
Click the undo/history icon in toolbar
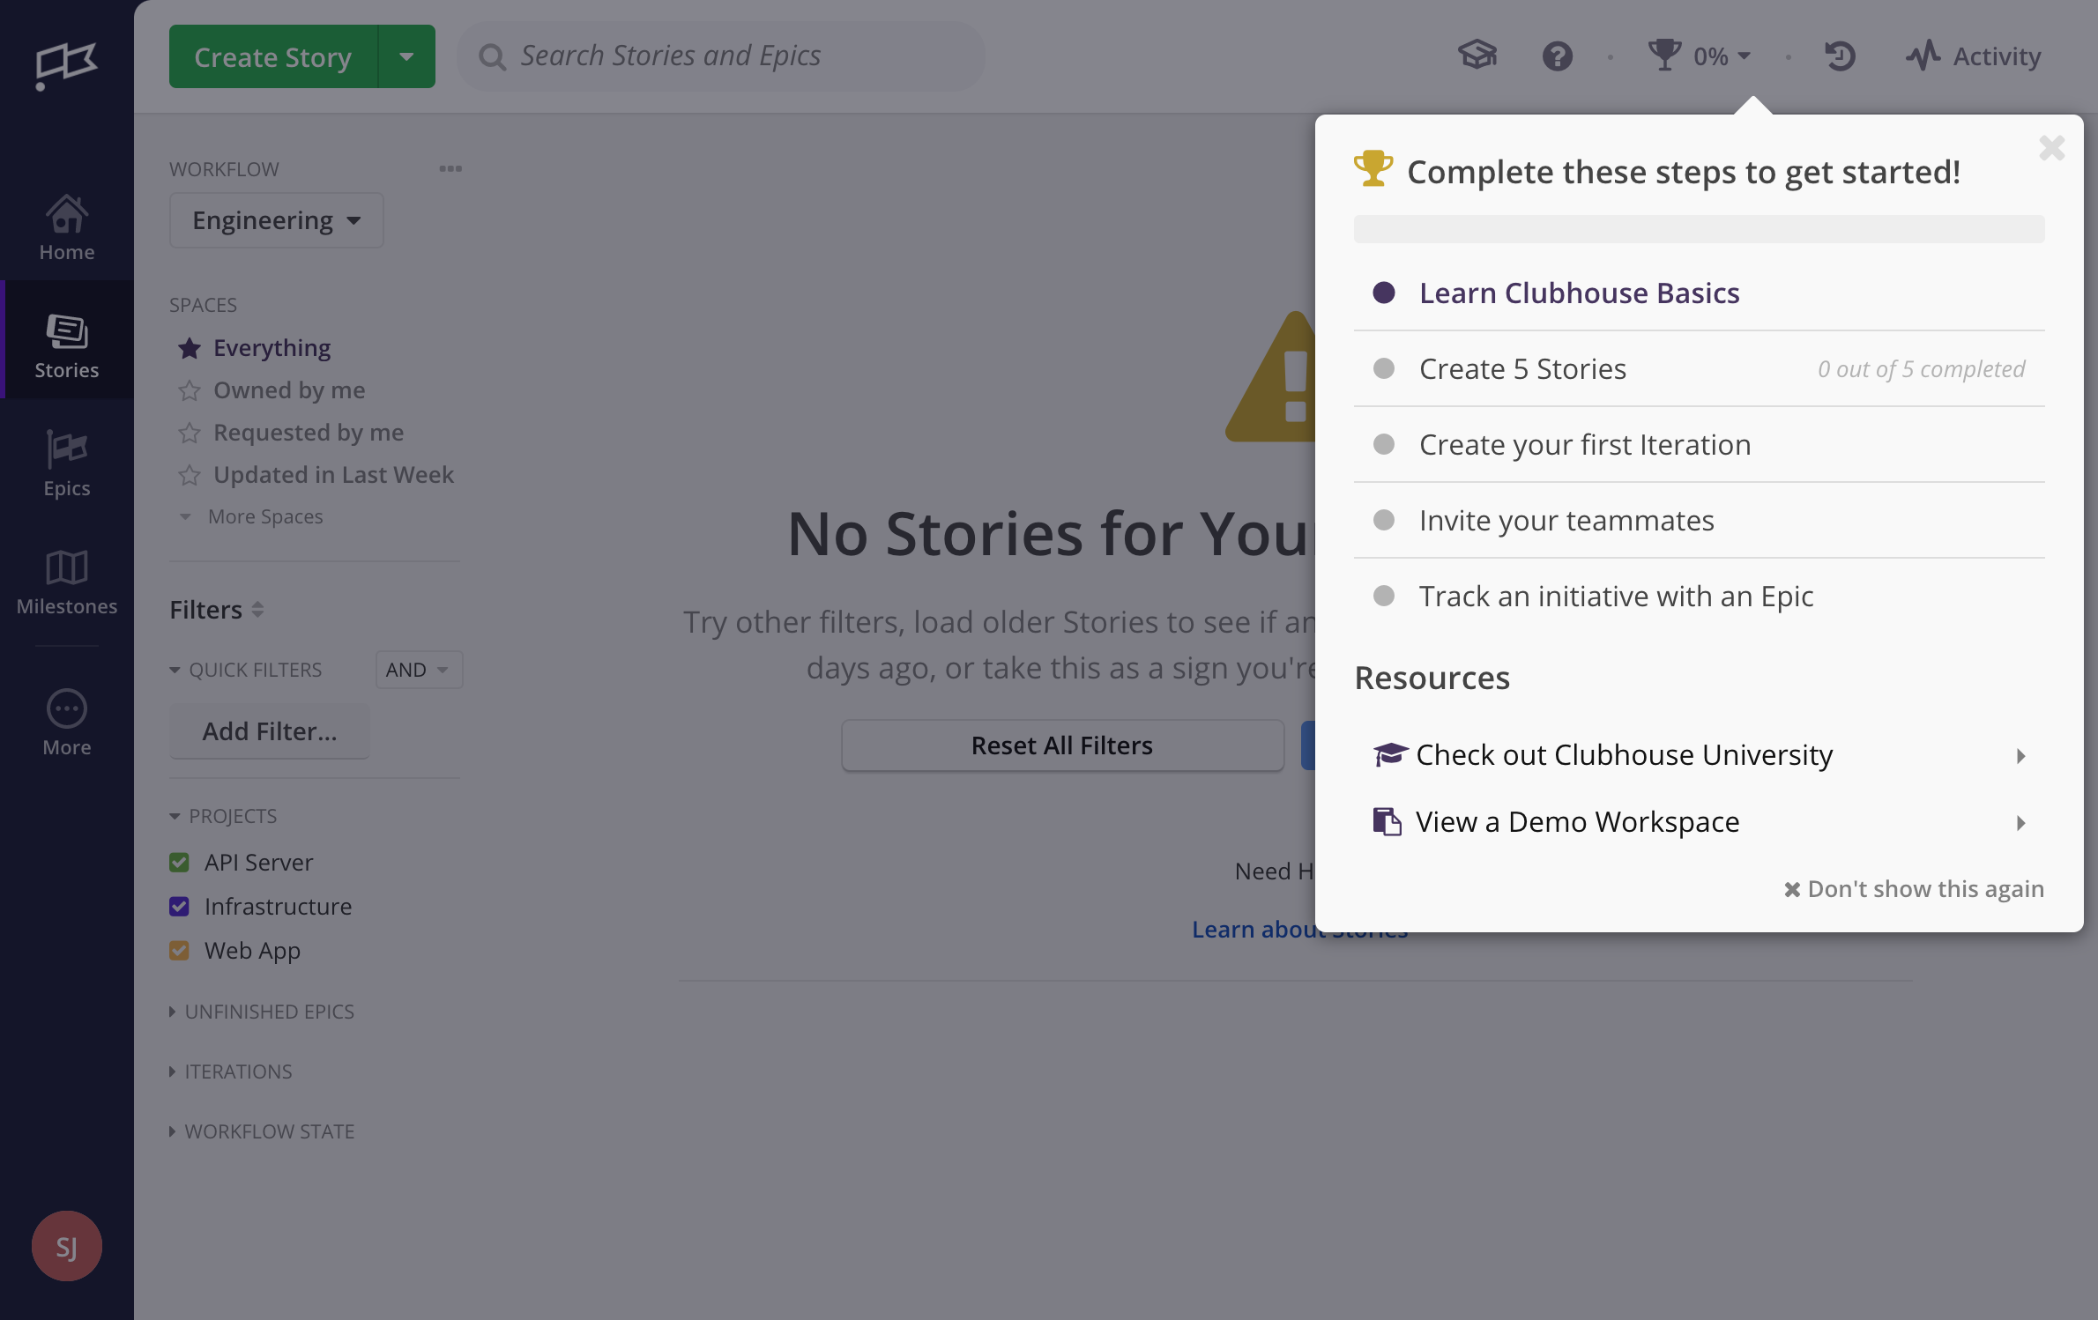tap(1841, 55)
